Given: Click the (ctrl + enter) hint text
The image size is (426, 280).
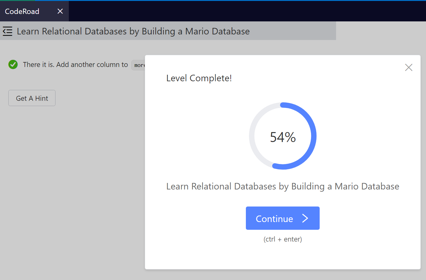Looking at the screenshot, I should pos(282,239).
